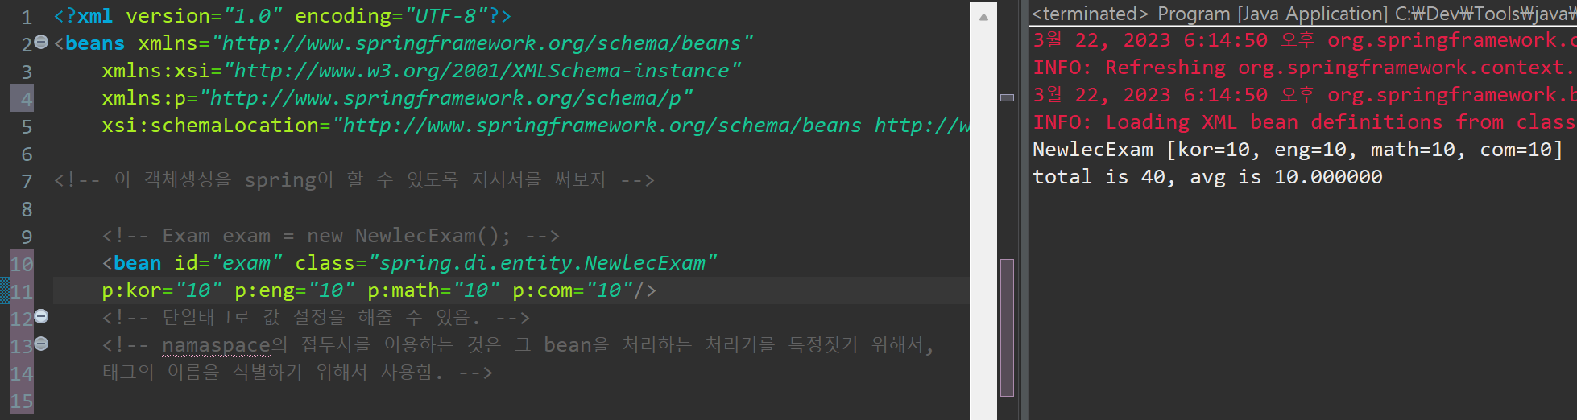The height and width of the screenshot is (420, 1577).
Task: Collapse the comment fold on line 12
Action: coord(41,316)
